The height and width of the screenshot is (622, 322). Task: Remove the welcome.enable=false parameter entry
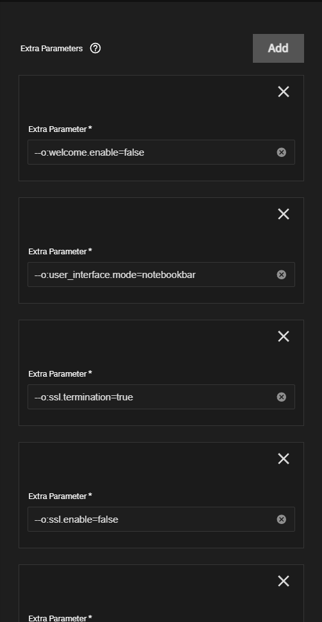284,92
